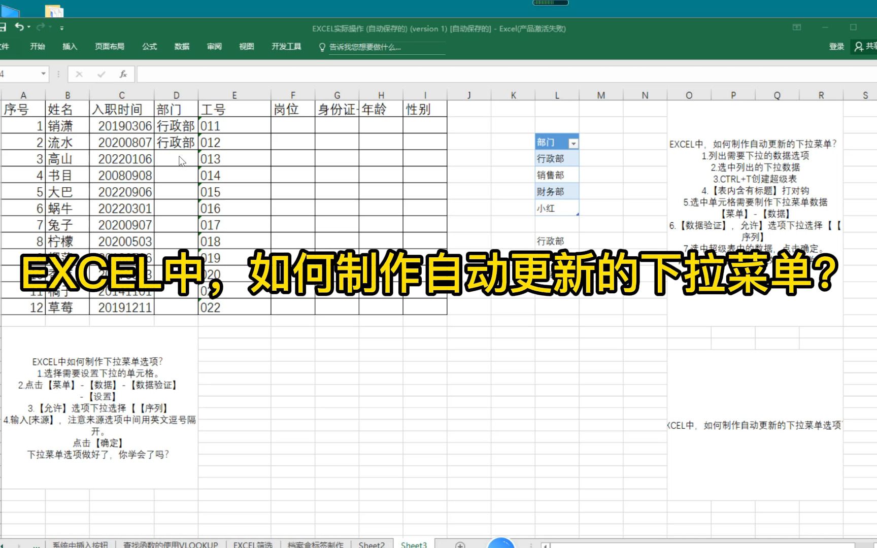Switch to the Sheet2 tab
Image resolution: width=877 pixels, height=548 pixels.
click(372, 544)
